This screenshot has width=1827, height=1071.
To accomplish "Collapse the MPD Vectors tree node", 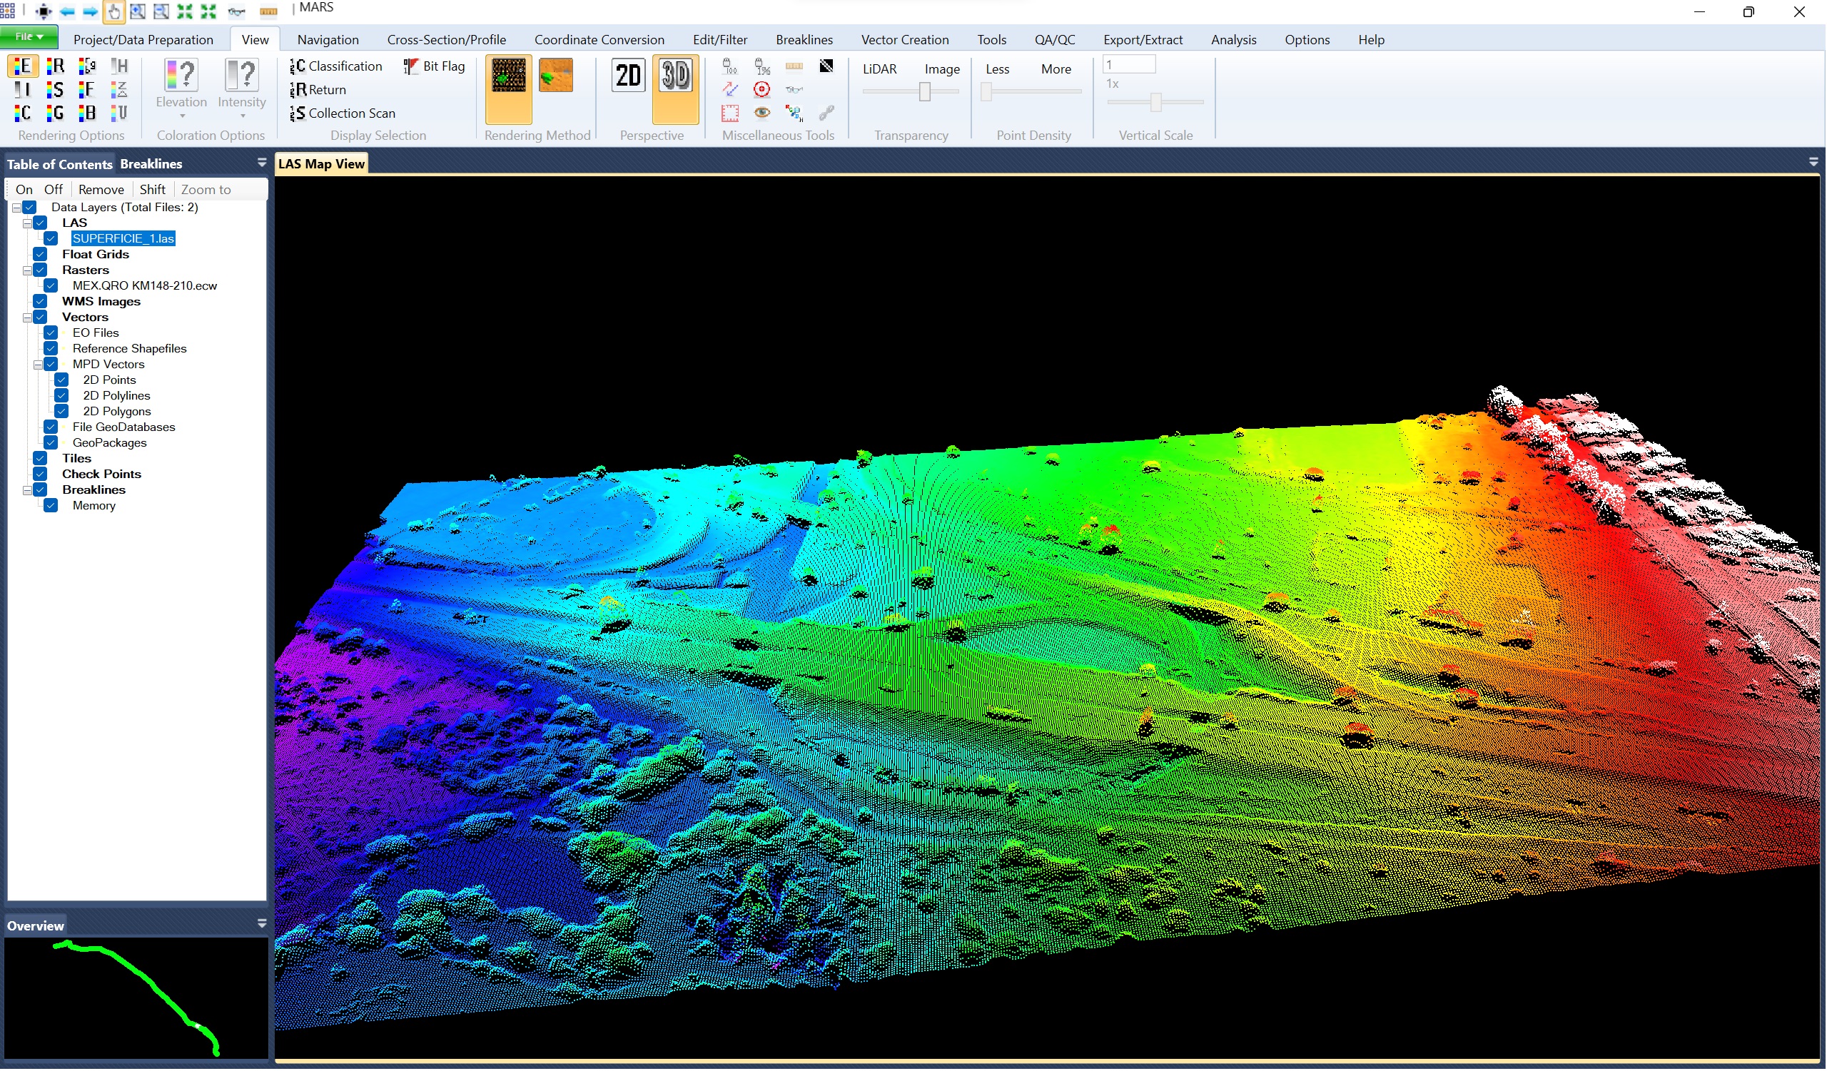I will 38,365.
